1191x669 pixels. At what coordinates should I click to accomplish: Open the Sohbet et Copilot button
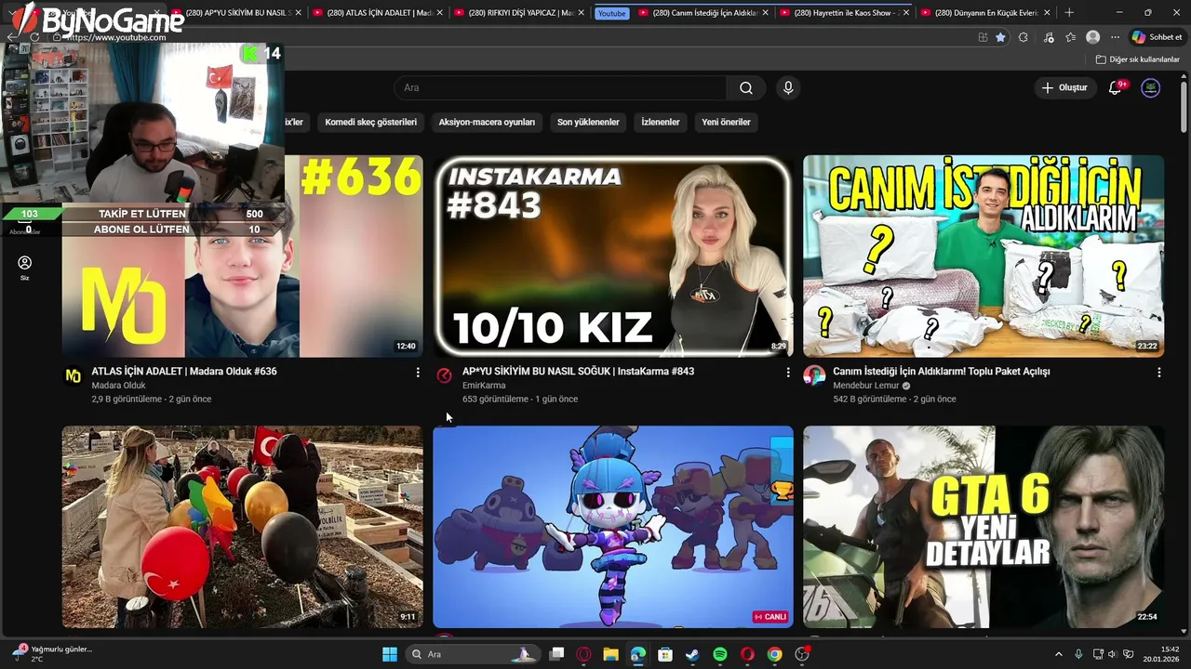pos(1157,37)
